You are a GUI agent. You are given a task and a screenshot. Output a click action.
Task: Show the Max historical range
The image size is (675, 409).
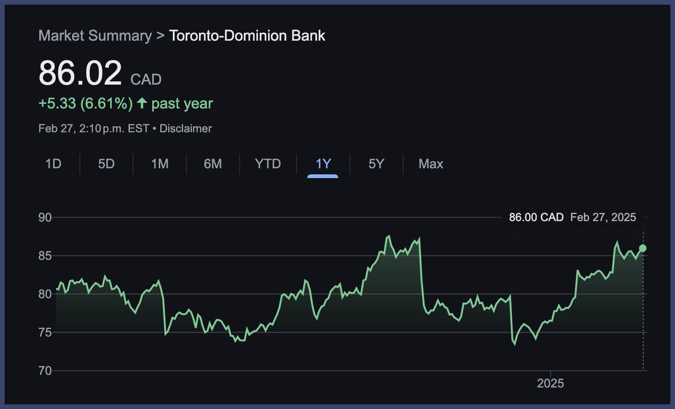click(x=431, y=164)
